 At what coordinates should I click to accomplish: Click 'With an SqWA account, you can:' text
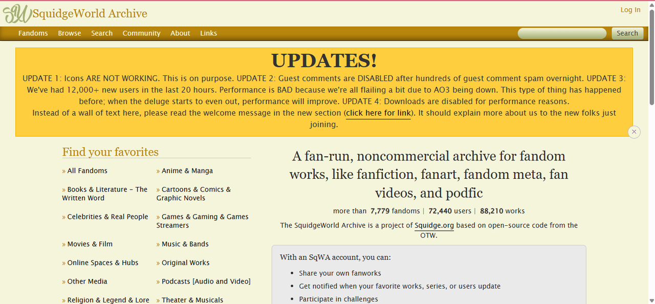click(335, 258)
